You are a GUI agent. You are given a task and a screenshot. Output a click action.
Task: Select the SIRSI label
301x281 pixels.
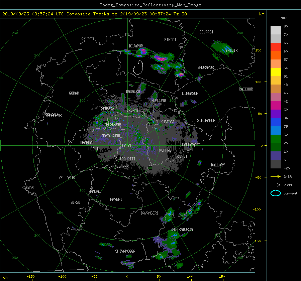76,202
